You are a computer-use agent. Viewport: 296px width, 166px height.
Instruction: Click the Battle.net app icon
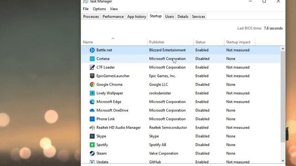[x=92, y=50]
